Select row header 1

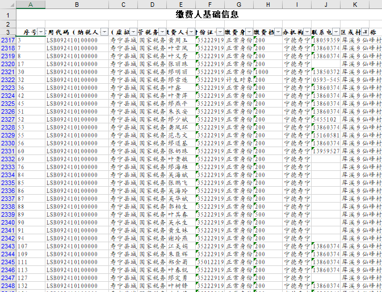8,15
